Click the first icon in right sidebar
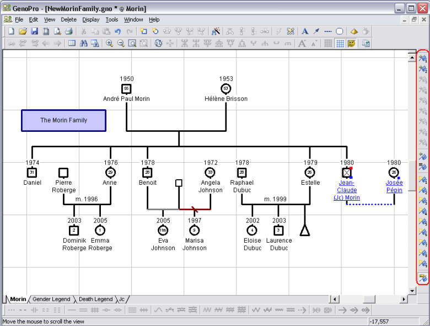This screenshot has width=430, height=326. point(423,58)
